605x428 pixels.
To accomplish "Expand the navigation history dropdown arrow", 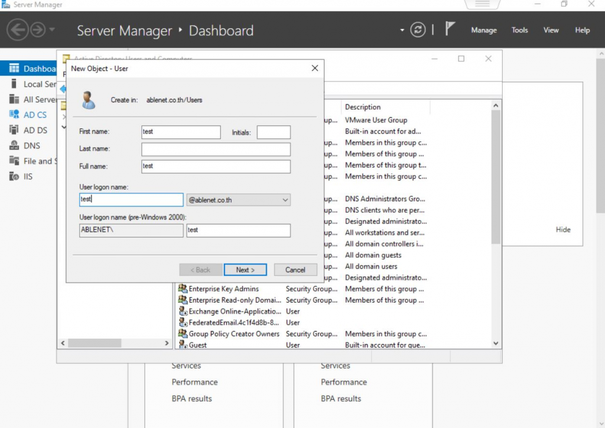I will pyautogui.click(x=53, y=30).
